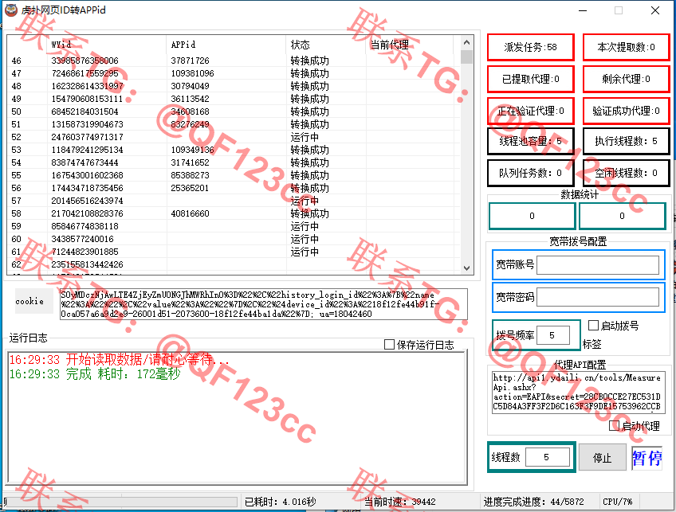
Task: Select row with WYid 71244823901885
Action: (234, 252)
